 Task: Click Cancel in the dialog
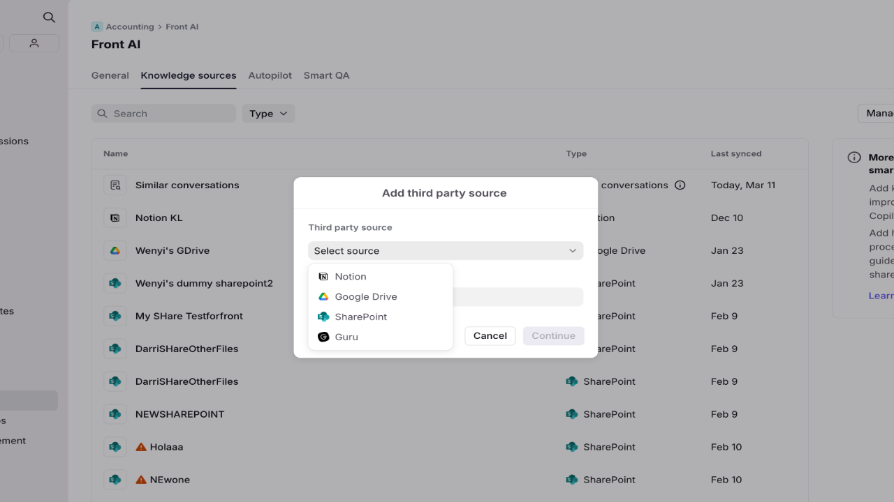point(490,335)
